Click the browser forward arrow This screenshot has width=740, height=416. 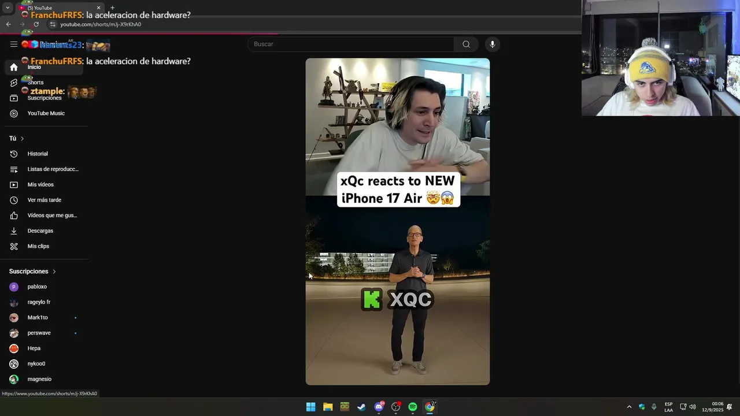tap(23, 24)
